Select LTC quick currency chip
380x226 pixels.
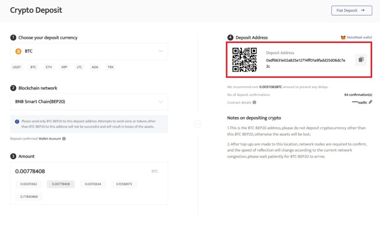79,67
